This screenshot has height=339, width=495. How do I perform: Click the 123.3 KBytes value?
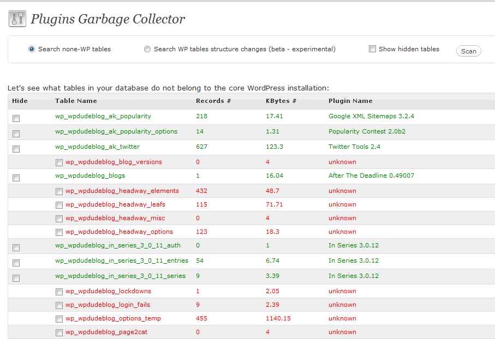(x=275, y=147)
